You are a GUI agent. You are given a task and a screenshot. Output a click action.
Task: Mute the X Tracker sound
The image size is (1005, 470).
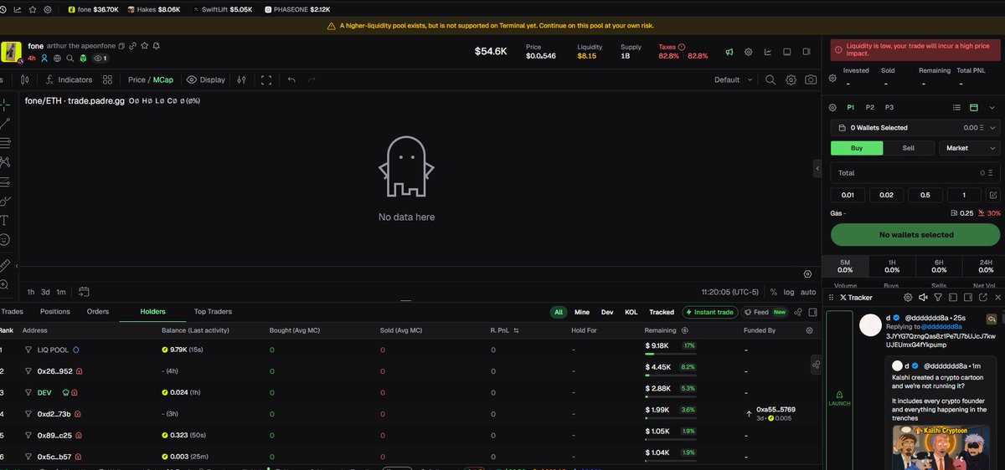(923, 298)
